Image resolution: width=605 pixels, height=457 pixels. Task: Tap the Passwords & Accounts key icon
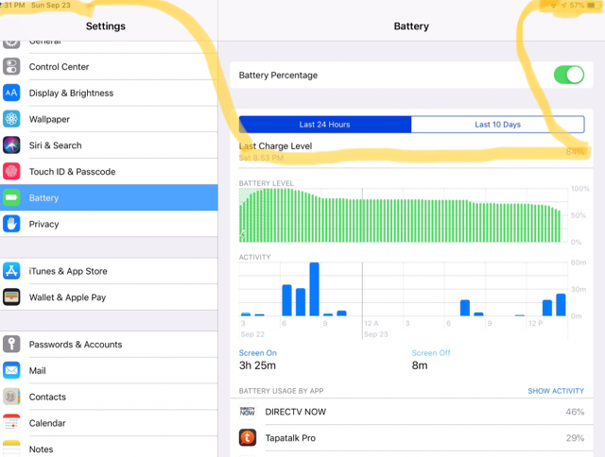[x=11, y=344]
